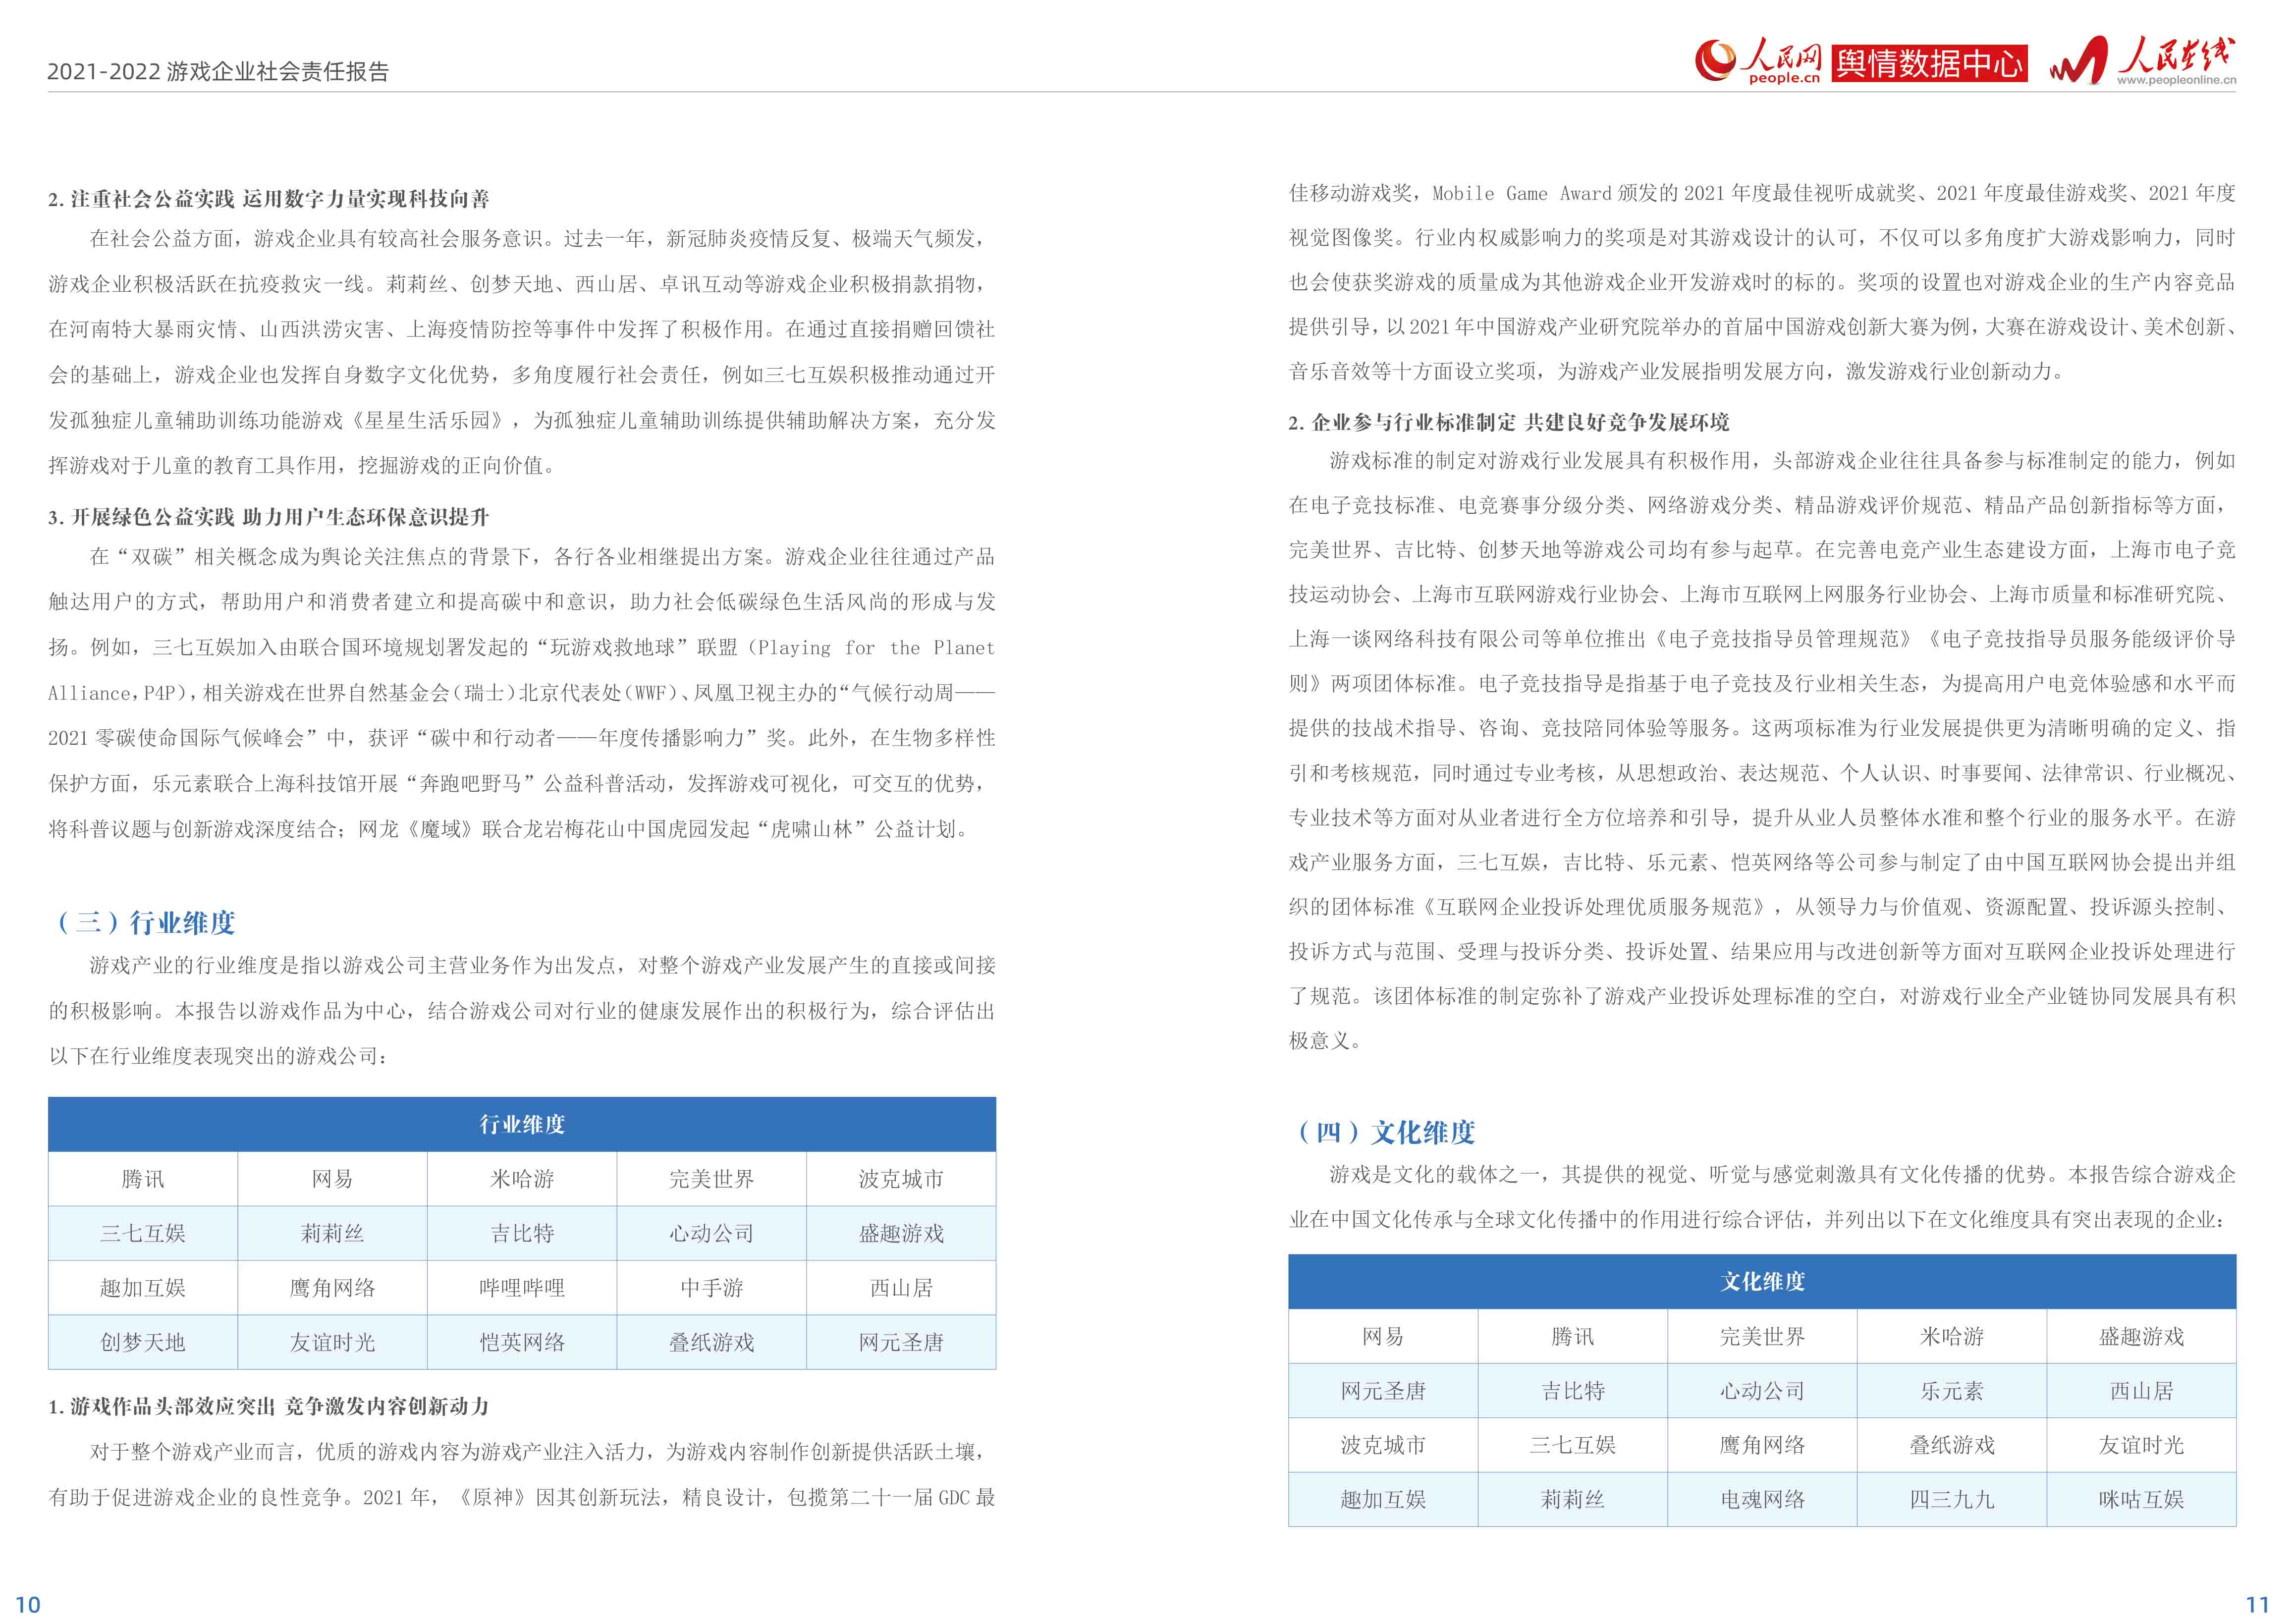Click 波克城市 cell in 行业维度 table
Image resolution: width=2292 pixels, height=1624 pixels.
coord(901,1179)
